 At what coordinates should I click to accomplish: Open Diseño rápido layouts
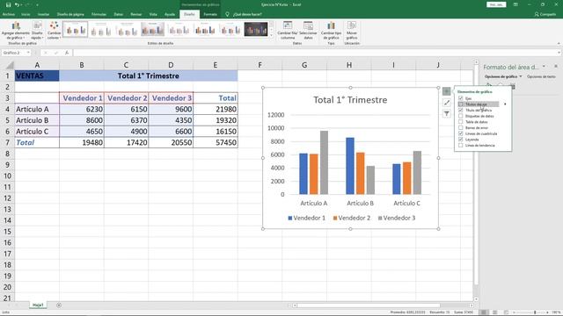pyautogui.click(x=37, y=31)
